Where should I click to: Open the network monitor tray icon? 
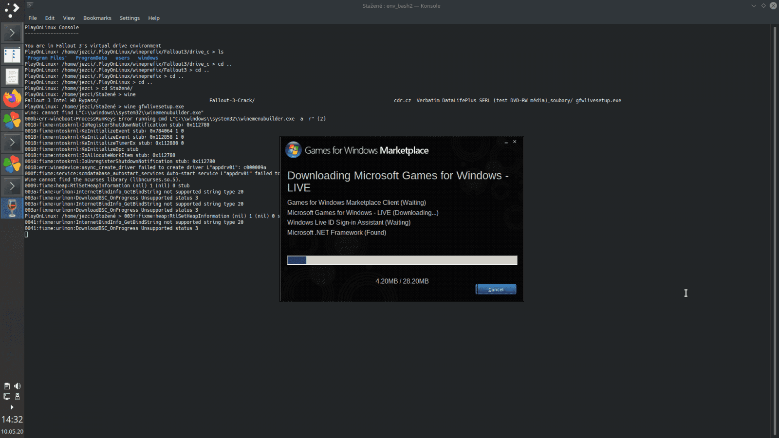(x=6, y=397)
